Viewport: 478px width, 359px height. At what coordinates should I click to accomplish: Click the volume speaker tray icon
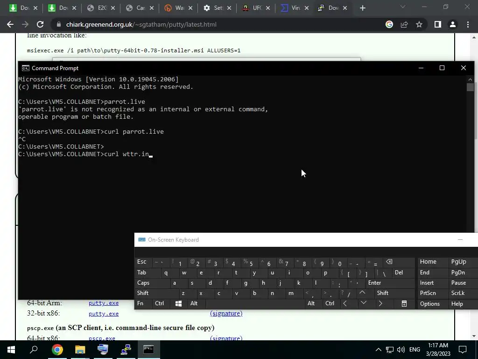tap(401, 350)
